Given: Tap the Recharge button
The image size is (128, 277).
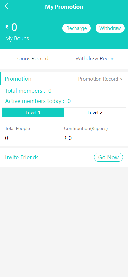Looking at the screenshot, I should pyautogui.click(x=76, y=28).
